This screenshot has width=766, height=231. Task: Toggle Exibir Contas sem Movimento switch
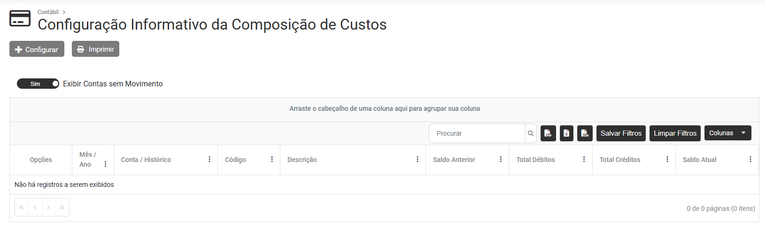click(x=38, y=84)
